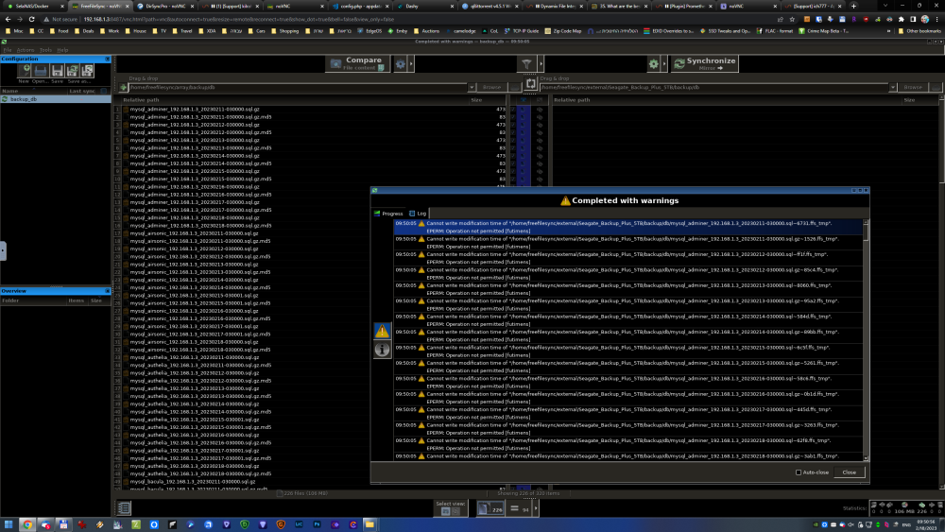Create a New configuration
This screenshot has width=945, height=532.
25,72
